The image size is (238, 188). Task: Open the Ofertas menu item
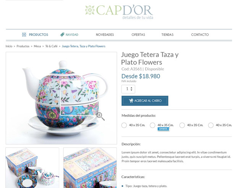coord(138,35)
